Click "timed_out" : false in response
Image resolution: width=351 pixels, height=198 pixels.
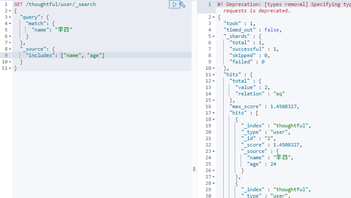(x=252, y=30)
